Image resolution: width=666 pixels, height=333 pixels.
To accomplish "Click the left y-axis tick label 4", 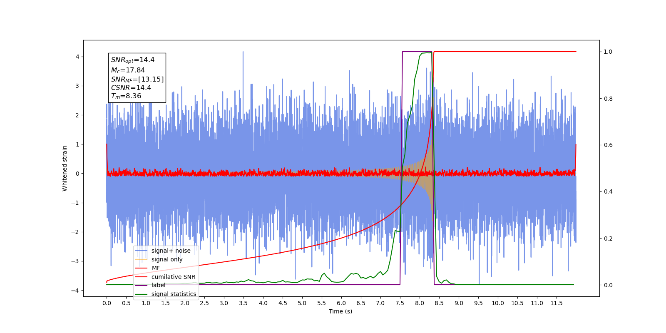I will pos(77,57).
